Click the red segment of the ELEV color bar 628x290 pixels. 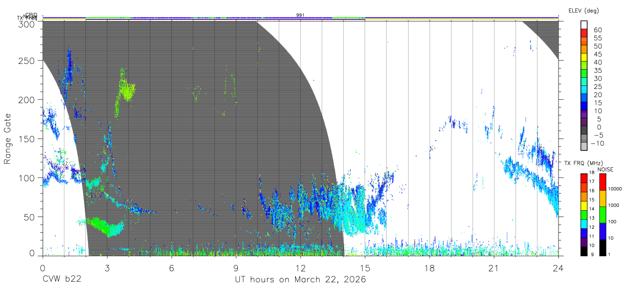point(584,33)
